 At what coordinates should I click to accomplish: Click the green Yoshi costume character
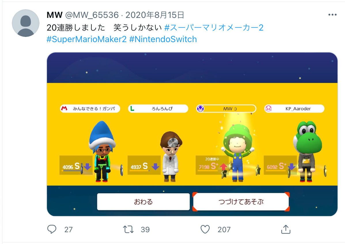tap(308, 151)
